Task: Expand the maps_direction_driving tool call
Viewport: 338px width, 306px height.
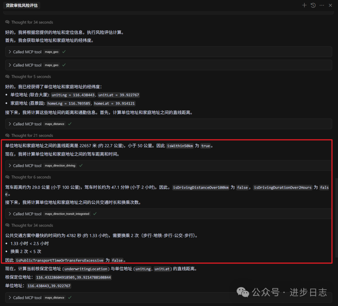Action: [169, 165]
